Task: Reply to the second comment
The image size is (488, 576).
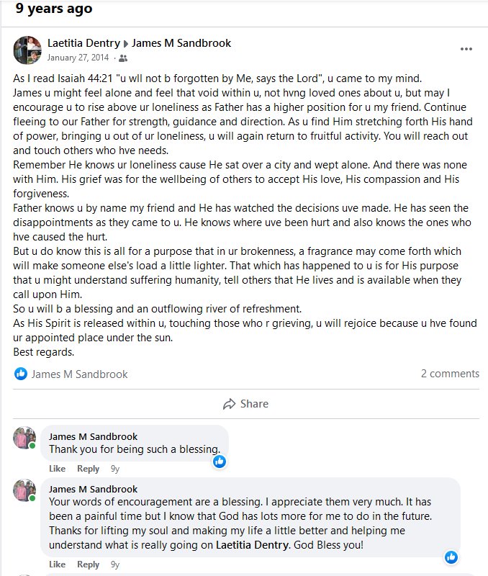Action: pos(88,564)
